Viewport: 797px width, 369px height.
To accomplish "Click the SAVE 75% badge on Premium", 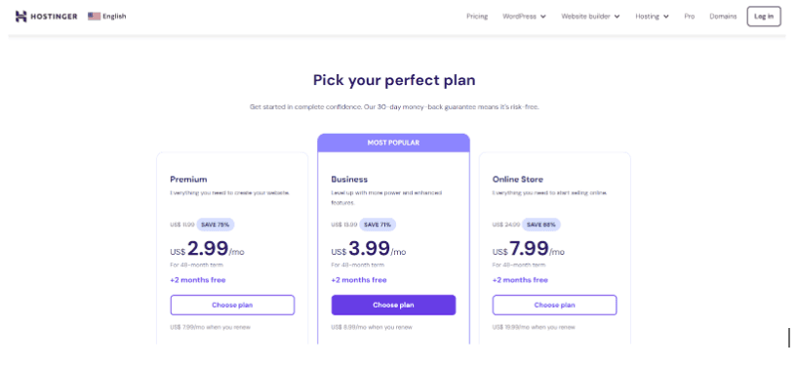I will [x=216, y=225].
